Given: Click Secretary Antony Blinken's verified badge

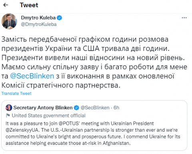Looking at the screenshot, I should pyautogui.click(x=76, y=108).
